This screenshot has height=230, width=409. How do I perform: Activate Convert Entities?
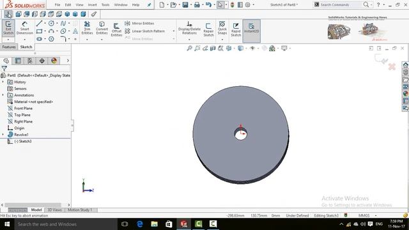tap(102, 28)
